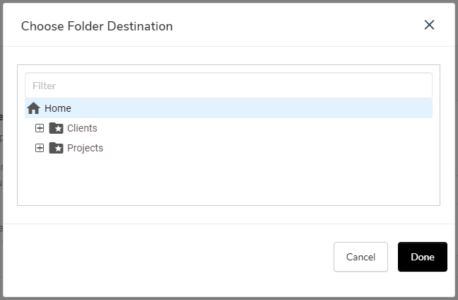Focus the Filter text field
The width and height of the screenshot is (458, 300).
[228, 86]
